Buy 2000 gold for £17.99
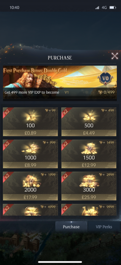The height and width of the screenshot is (265, 121). click(x=30, y=197)
